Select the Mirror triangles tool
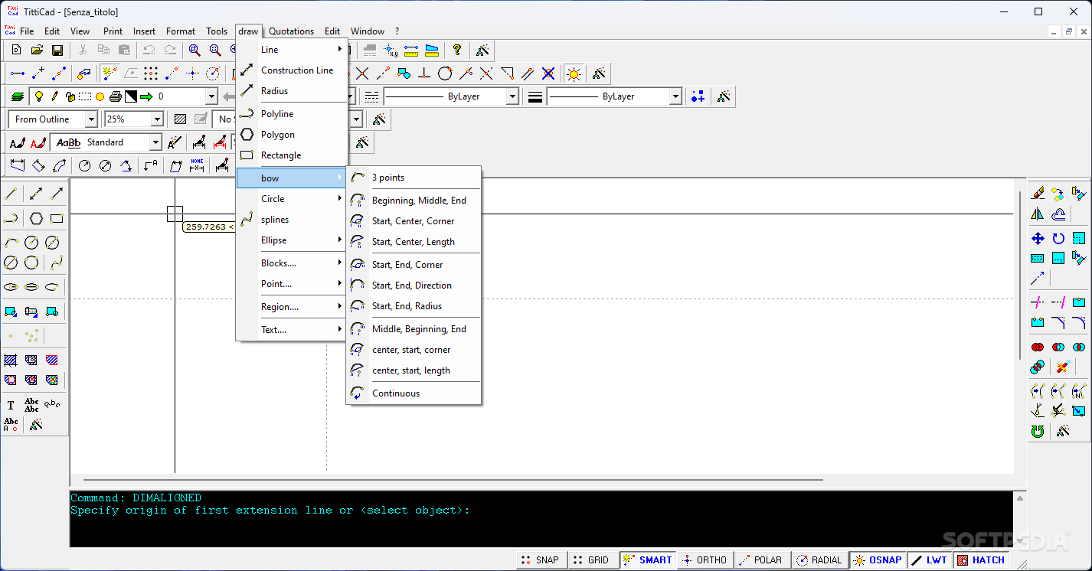Viewport: 1092px width, 571px height. [1038, 214]
